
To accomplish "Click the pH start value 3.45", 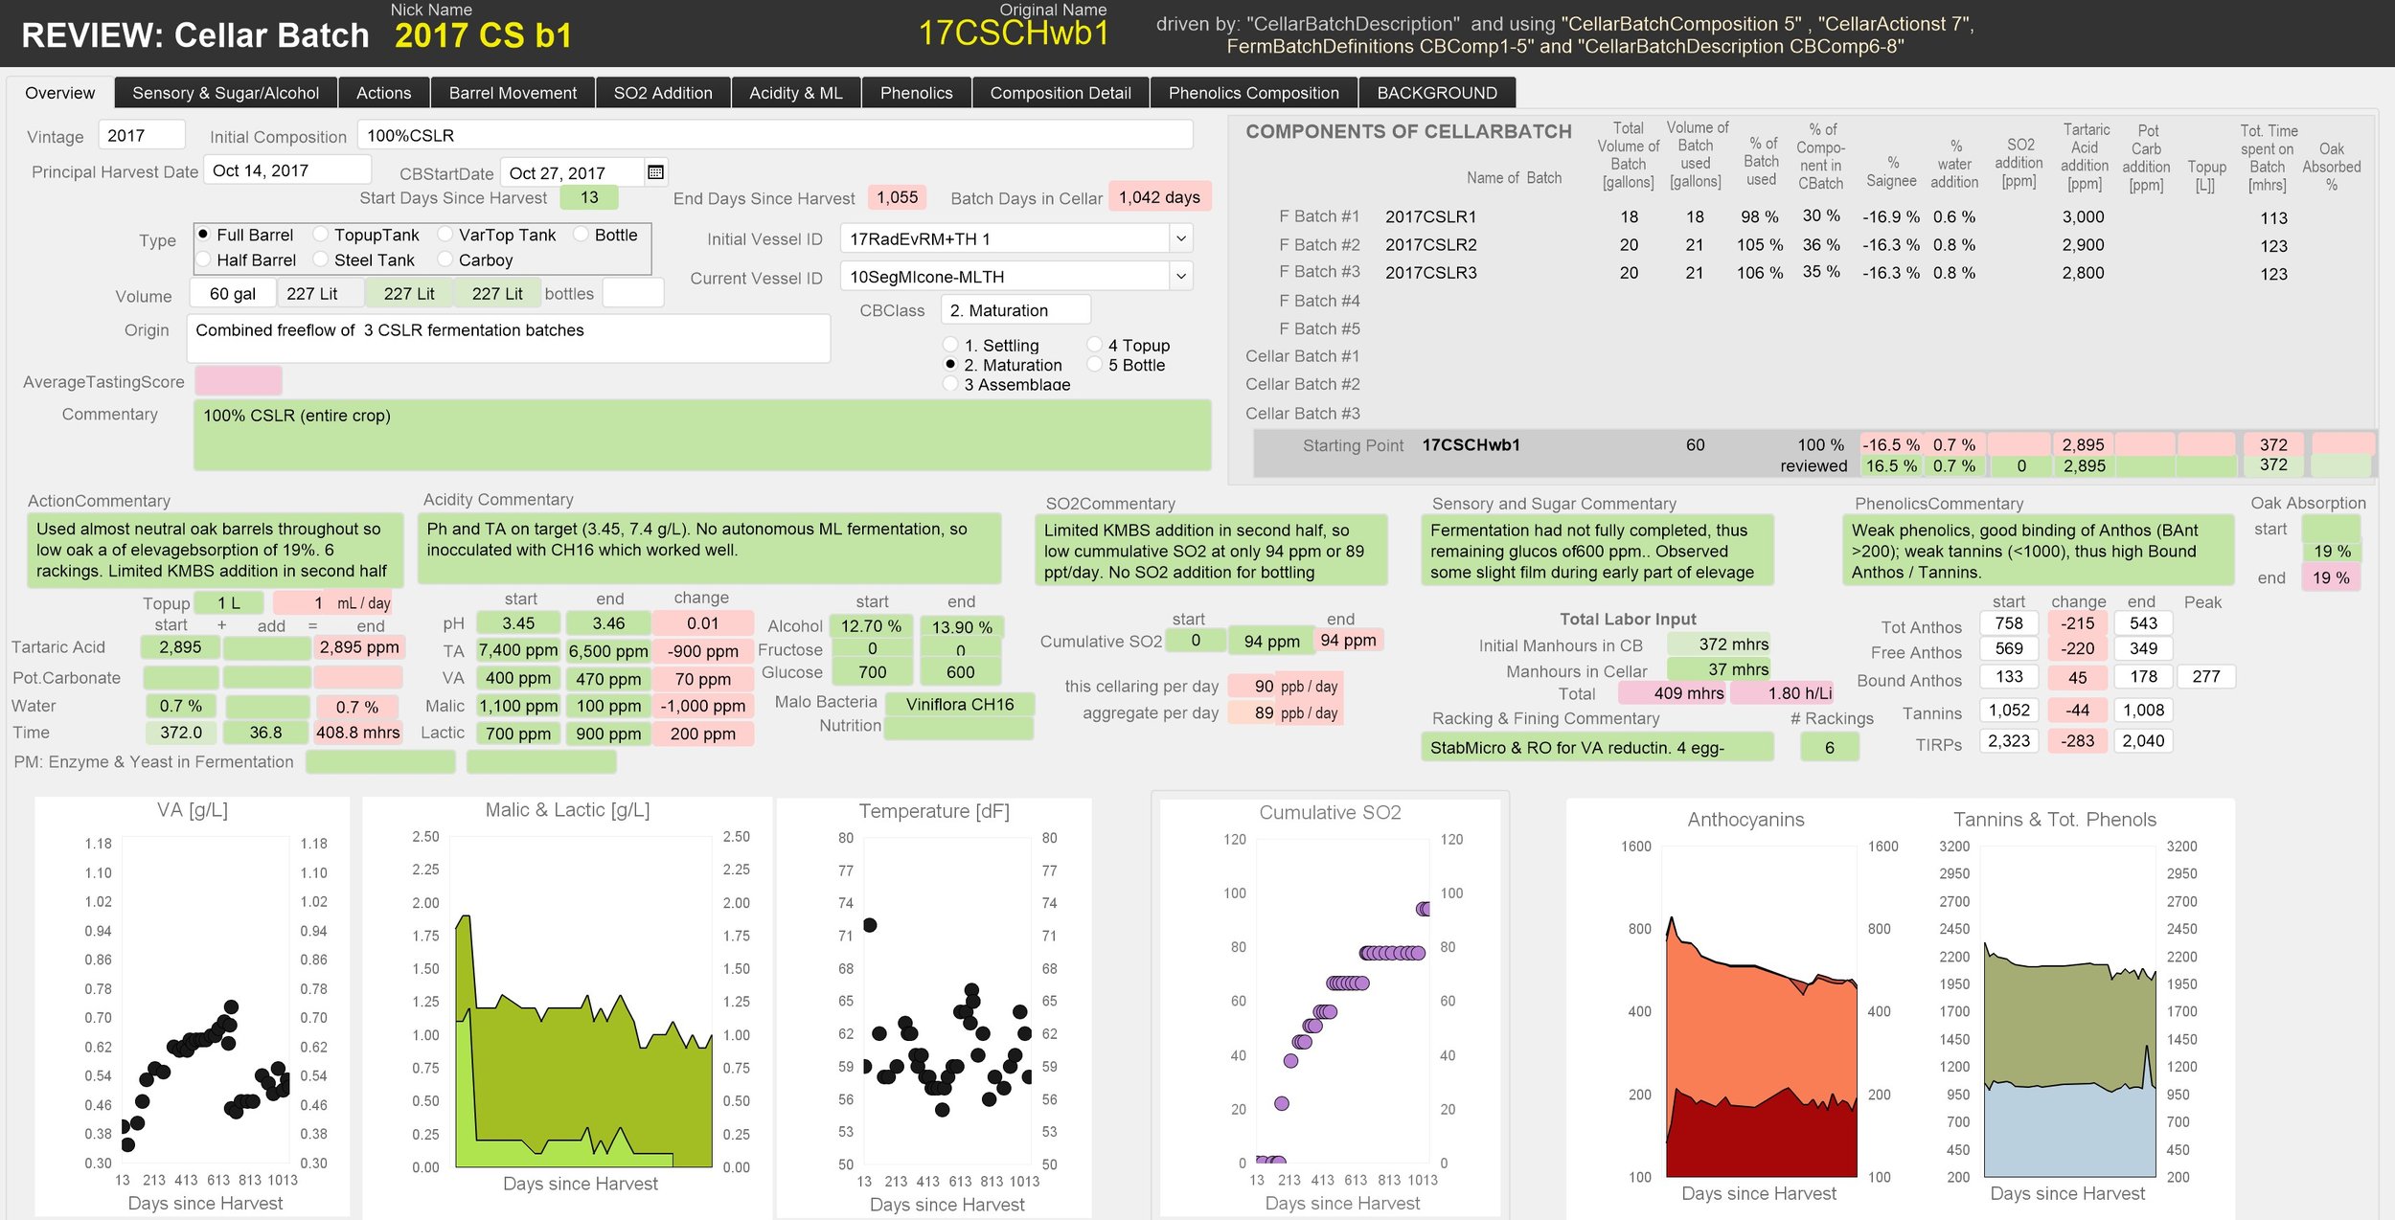I will tap(518, 622).
